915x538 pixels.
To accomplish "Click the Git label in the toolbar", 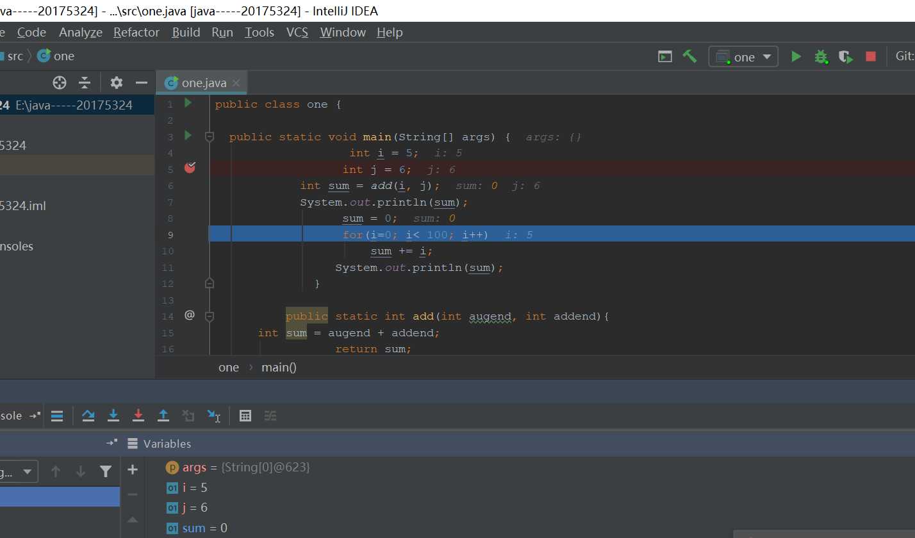I will [x=904, y=56].
